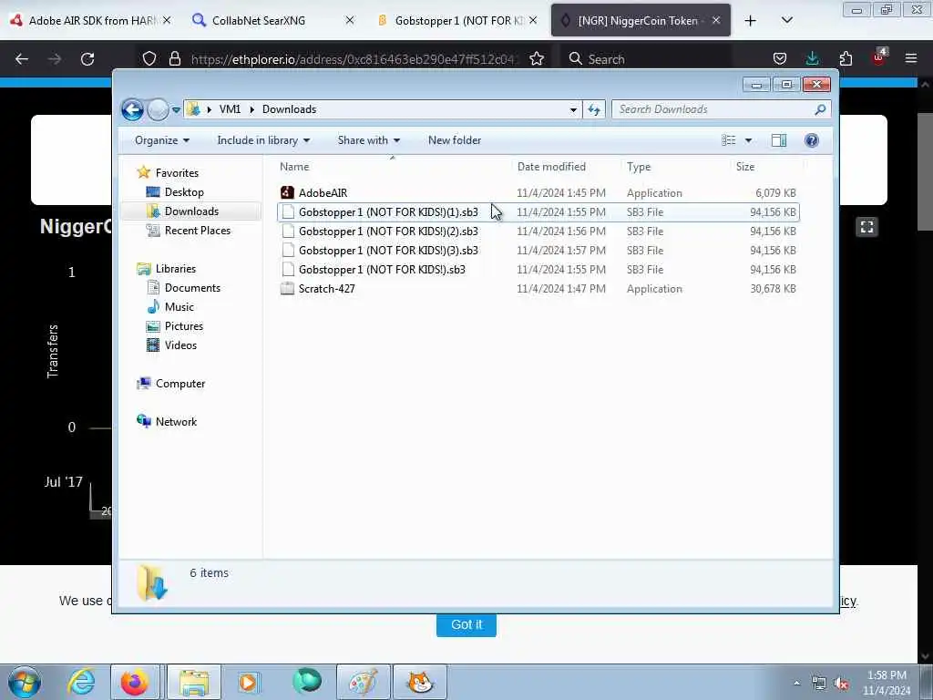Open Downloads in the Favorites list
The image size is (933, 700).
(x=191, y=211)
